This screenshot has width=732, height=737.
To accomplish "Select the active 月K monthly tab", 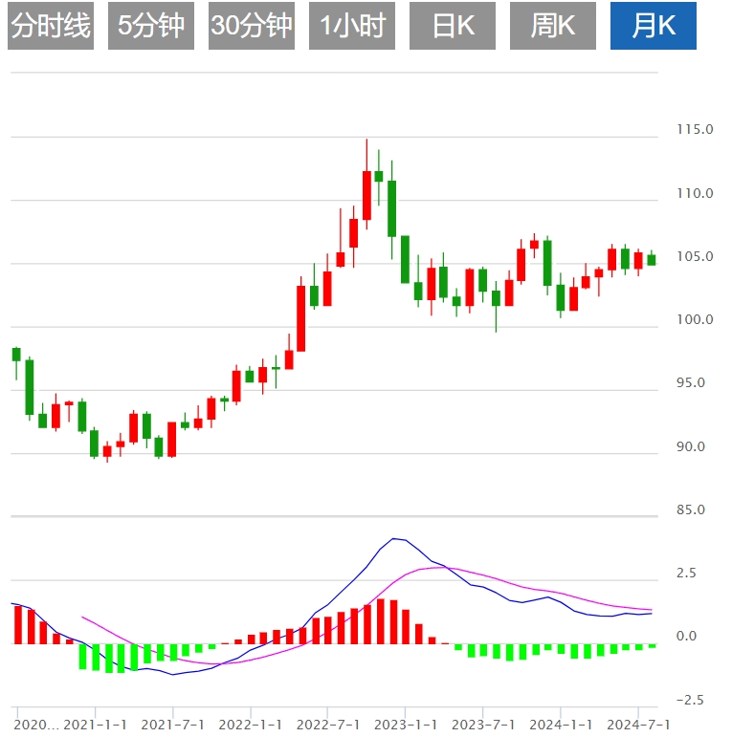I will (654, 26).
